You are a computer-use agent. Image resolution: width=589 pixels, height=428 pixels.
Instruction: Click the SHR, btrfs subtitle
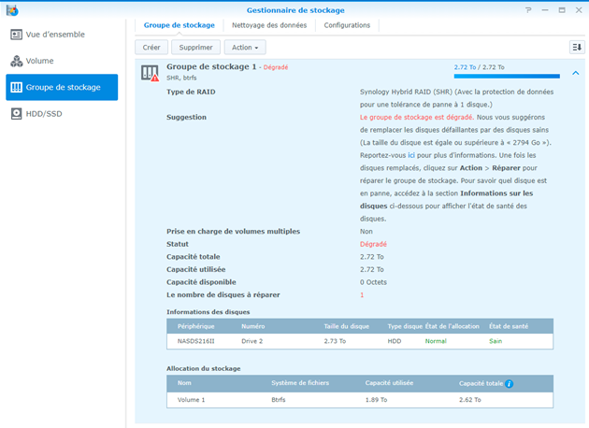click(181, 78)
